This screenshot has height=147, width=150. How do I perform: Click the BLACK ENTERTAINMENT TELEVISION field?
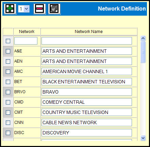[87, 82]
